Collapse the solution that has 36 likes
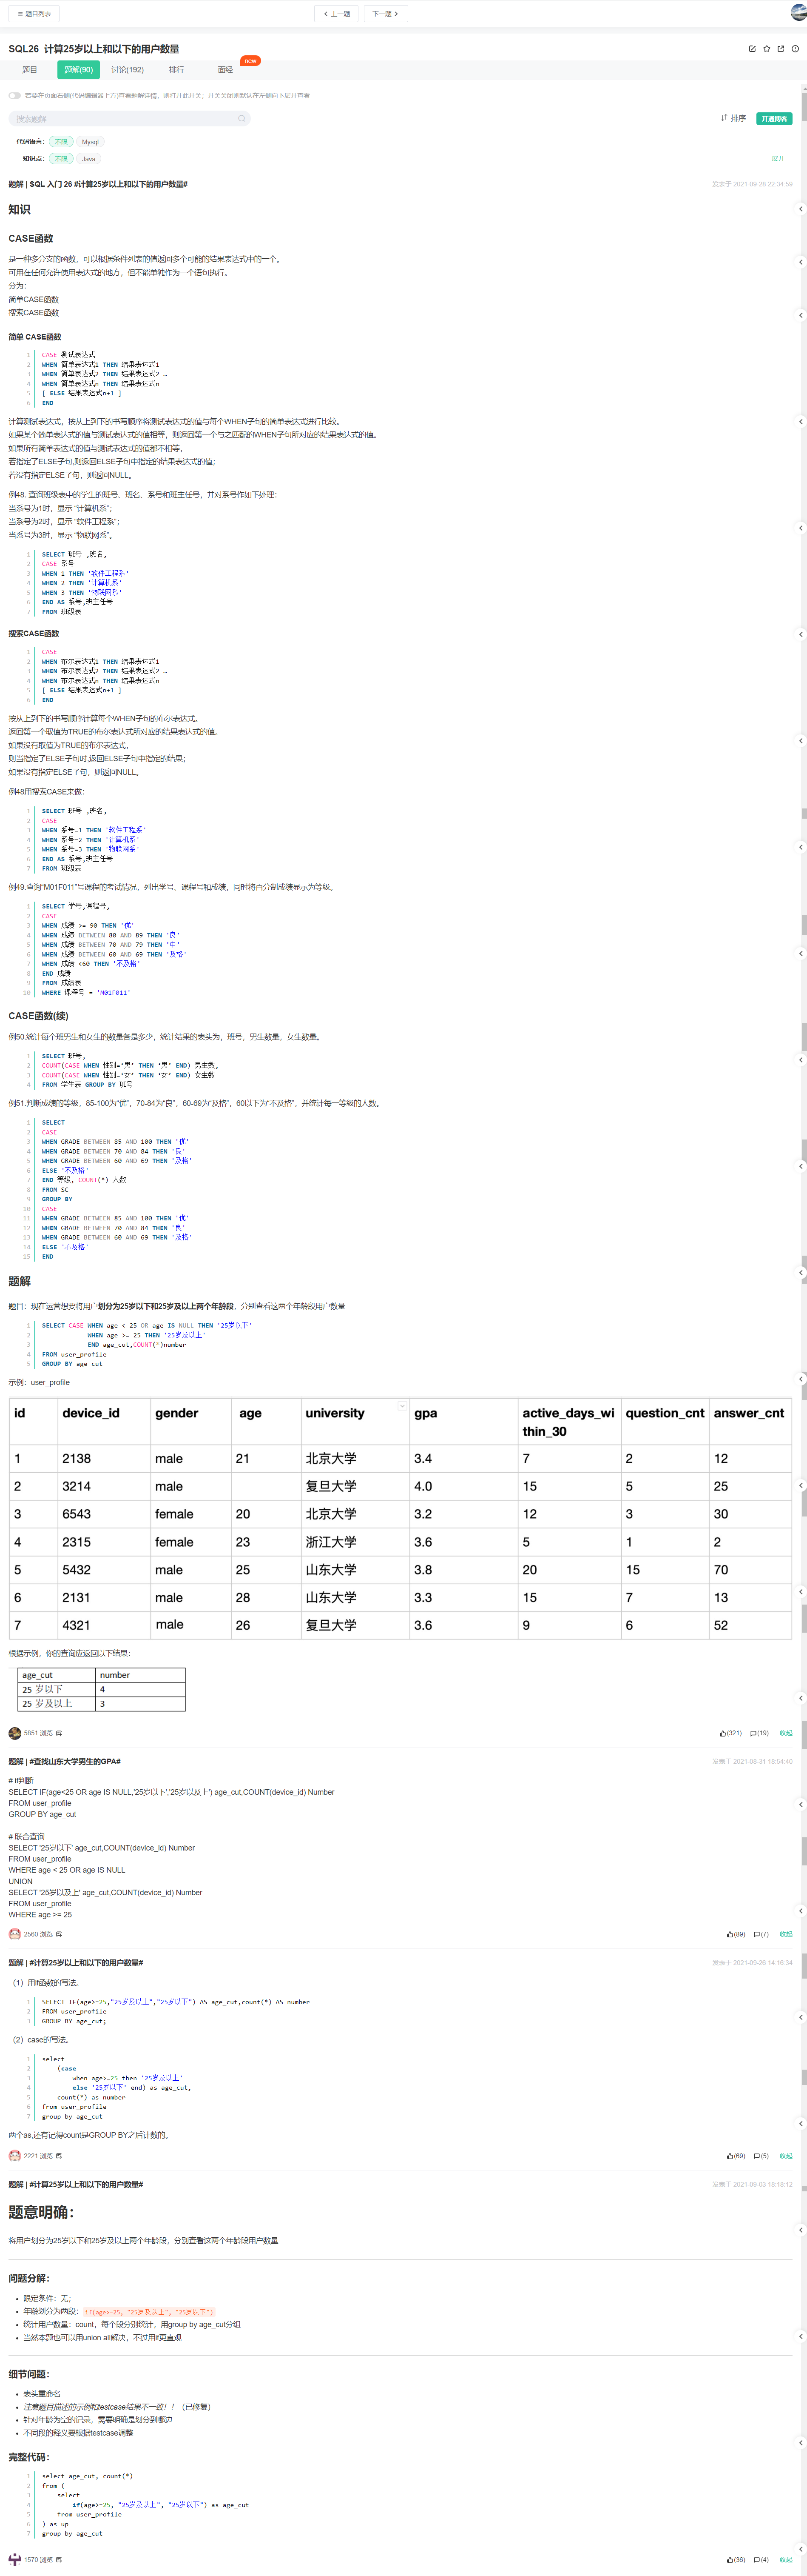Screen dimensions: 807x2576 point(786,2559)
